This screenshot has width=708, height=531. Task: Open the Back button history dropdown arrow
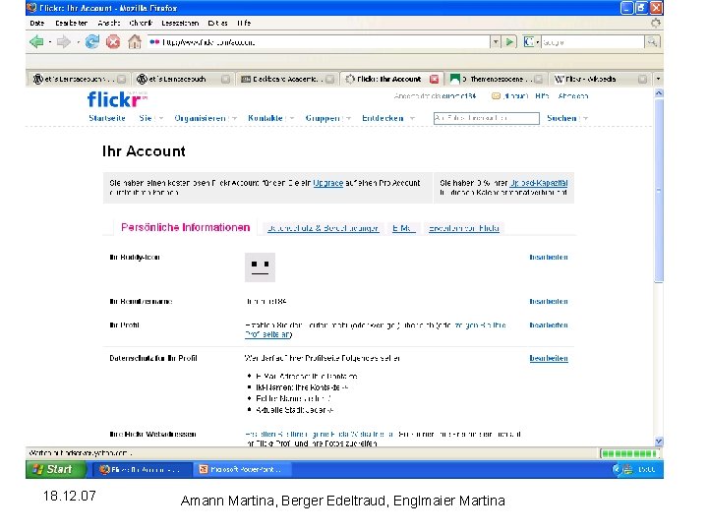pos(50,42)
